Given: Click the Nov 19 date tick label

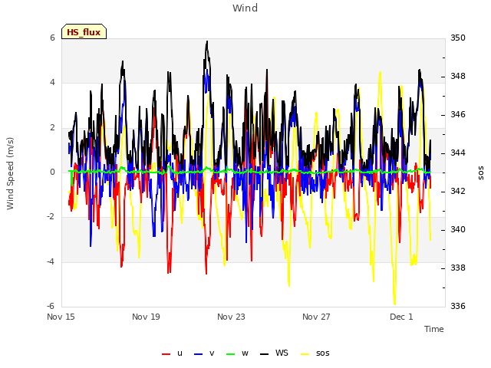Looking at the screenshot, I should [146, 317].
